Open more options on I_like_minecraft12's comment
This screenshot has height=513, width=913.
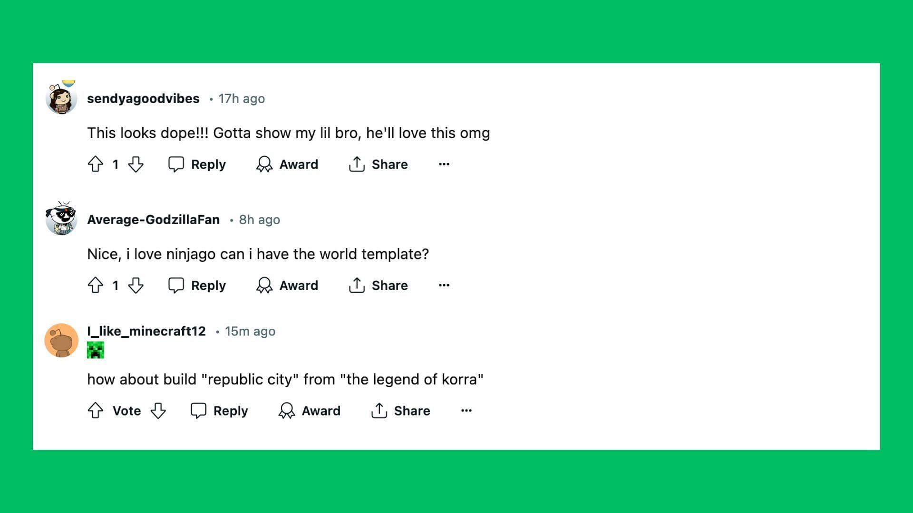coord(466,410)
